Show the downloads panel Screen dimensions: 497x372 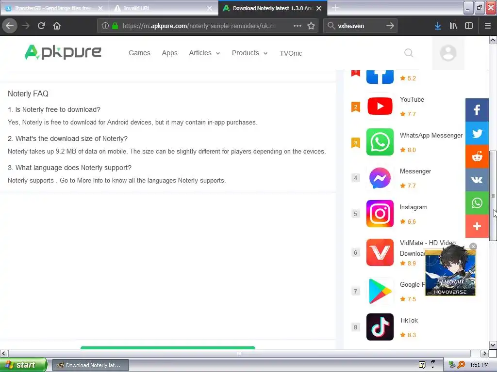pos(438,26)
